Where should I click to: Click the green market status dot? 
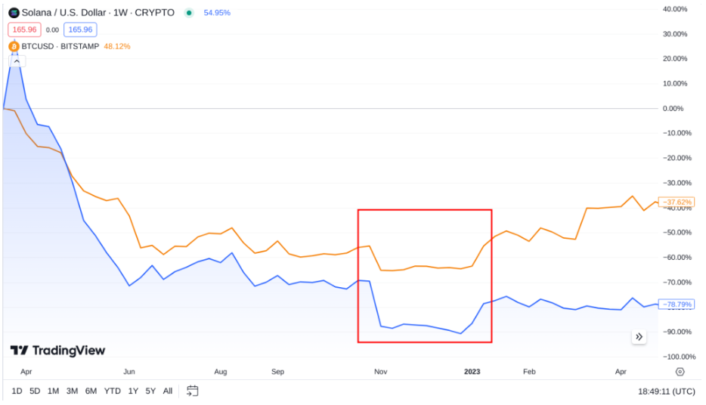point(189,13)
